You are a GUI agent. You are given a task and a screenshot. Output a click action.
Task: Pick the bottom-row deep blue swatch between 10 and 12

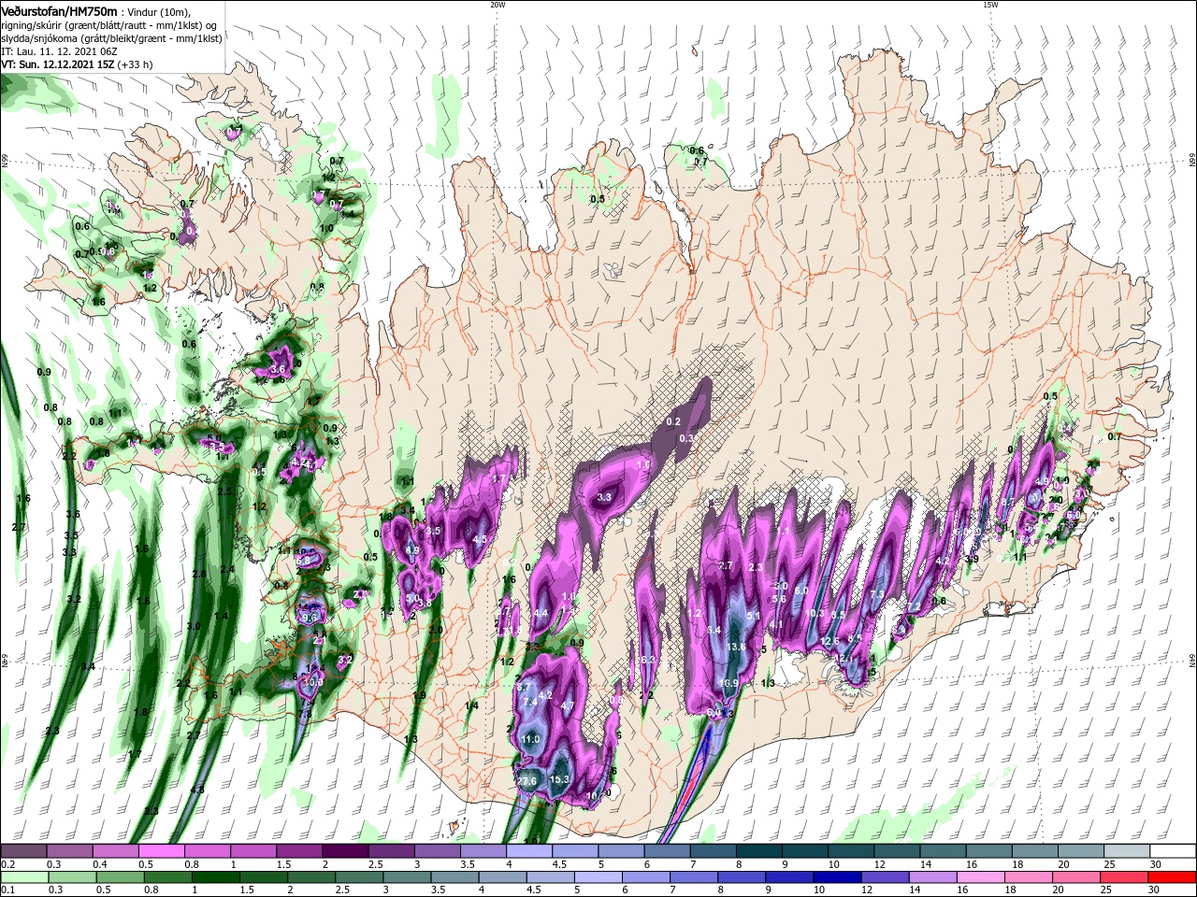tap(838, 877)
